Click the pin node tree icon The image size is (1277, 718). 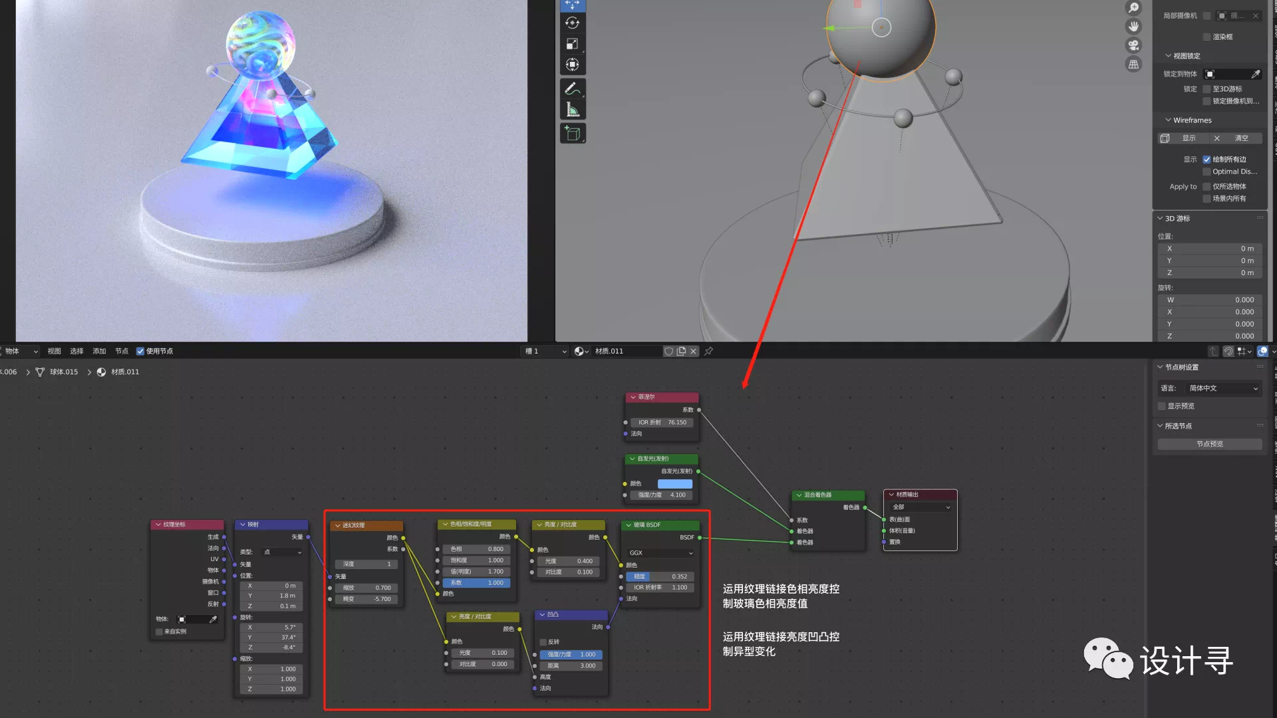pyautogui.click(x=709, y=351)
